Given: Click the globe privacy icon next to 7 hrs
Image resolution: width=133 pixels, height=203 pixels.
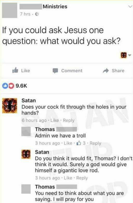Looking at the screenshot, I should pos(37,14).
